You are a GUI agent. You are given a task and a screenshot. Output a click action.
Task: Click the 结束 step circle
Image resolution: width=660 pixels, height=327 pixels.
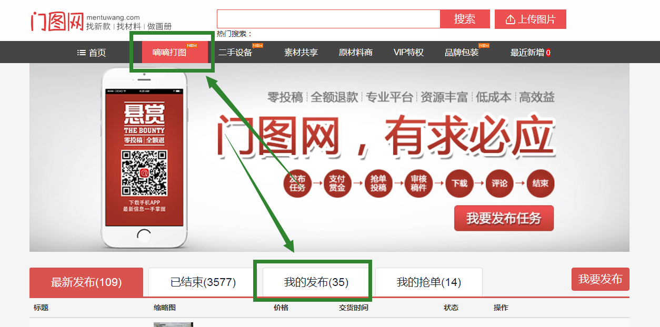(x=540, y=183)
